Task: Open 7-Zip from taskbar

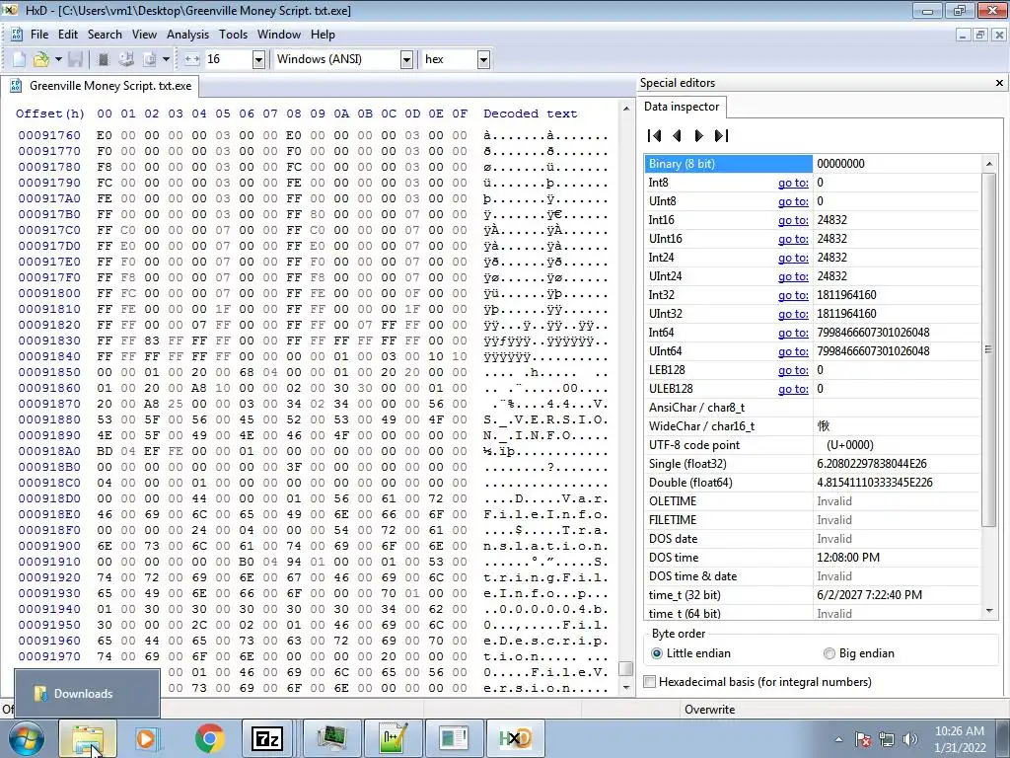Action: (266, 738)
